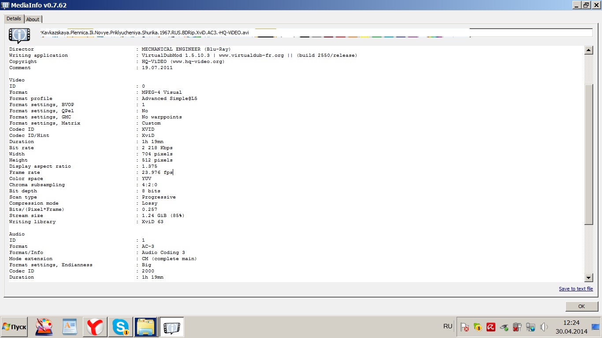Click the "Display aspect ratio" label
The height and width of the screenshot is (338, 602).
40,166
